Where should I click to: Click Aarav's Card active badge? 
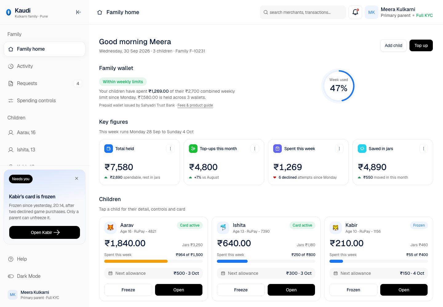tap(190, 225)
